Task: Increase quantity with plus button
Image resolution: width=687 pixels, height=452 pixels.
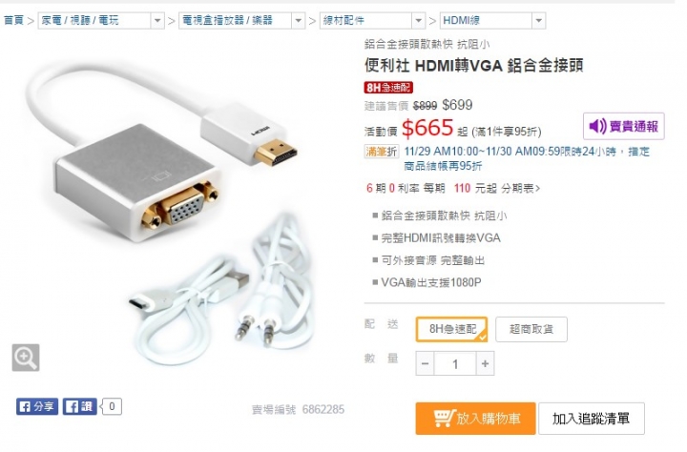Action: click(485, 363)
